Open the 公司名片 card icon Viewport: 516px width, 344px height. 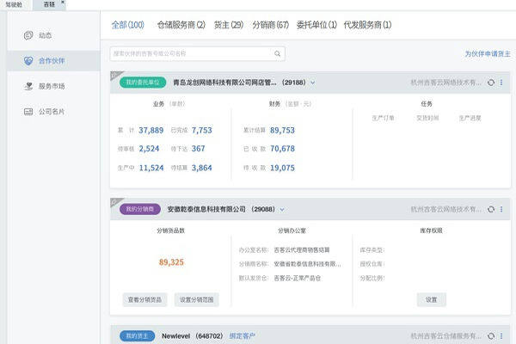coord(28,112)
